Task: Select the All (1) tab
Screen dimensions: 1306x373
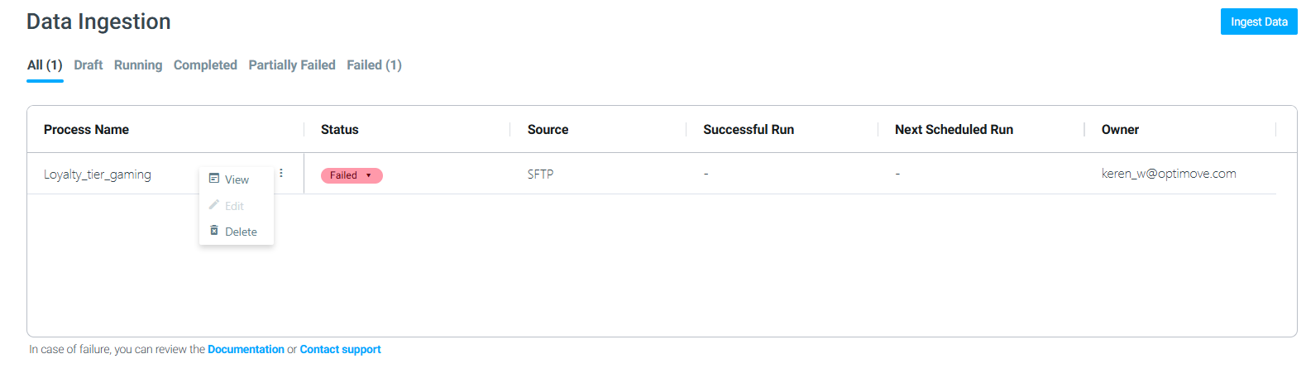Action: [x=45, y=65]
